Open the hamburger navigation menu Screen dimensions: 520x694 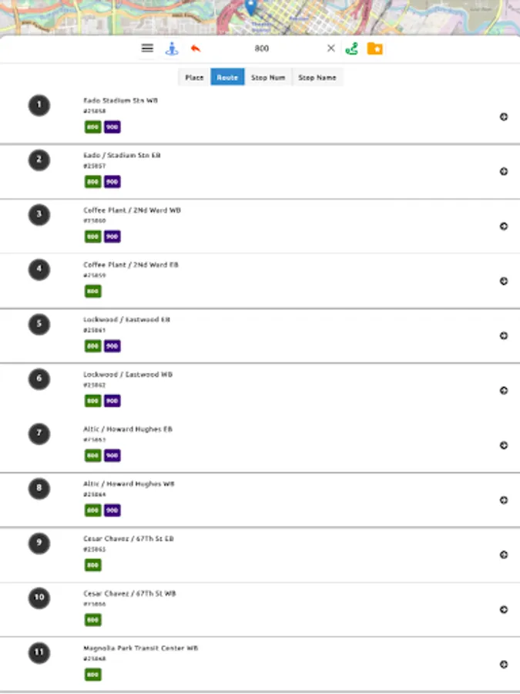(146, 48)
